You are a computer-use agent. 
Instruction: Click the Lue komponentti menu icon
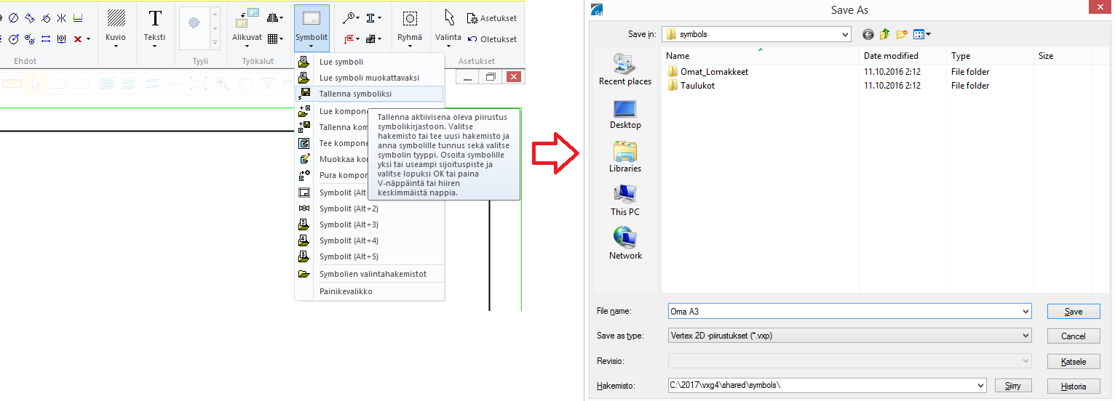point(304,111)
